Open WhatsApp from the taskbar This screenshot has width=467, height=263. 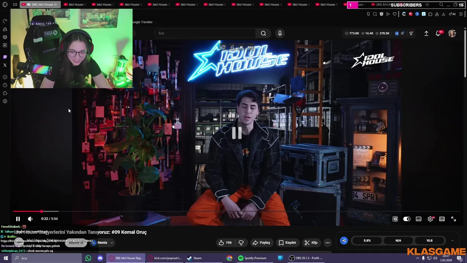pyautogui.click(x=88, y=258)
